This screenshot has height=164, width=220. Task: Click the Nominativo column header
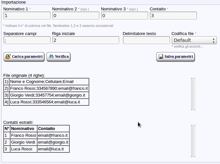[23, 129]
